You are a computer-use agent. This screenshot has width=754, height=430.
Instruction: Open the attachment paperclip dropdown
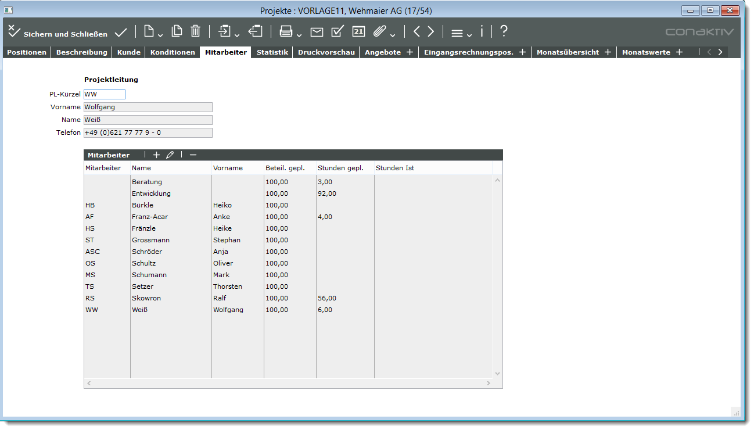[393, 35]
